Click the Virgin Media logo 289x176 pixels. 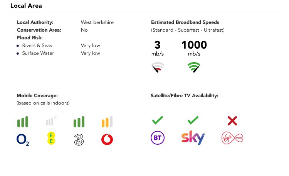232,138
